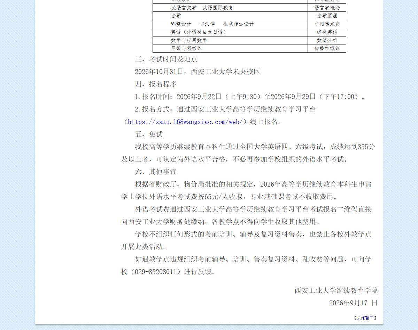
Task: Click the exam date line 2026年10月31日
Action: 198,72
